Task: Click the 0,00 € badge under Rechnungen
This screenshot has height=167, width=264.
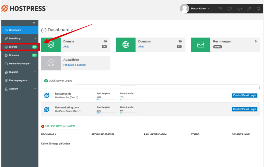Action: point(218,47)
